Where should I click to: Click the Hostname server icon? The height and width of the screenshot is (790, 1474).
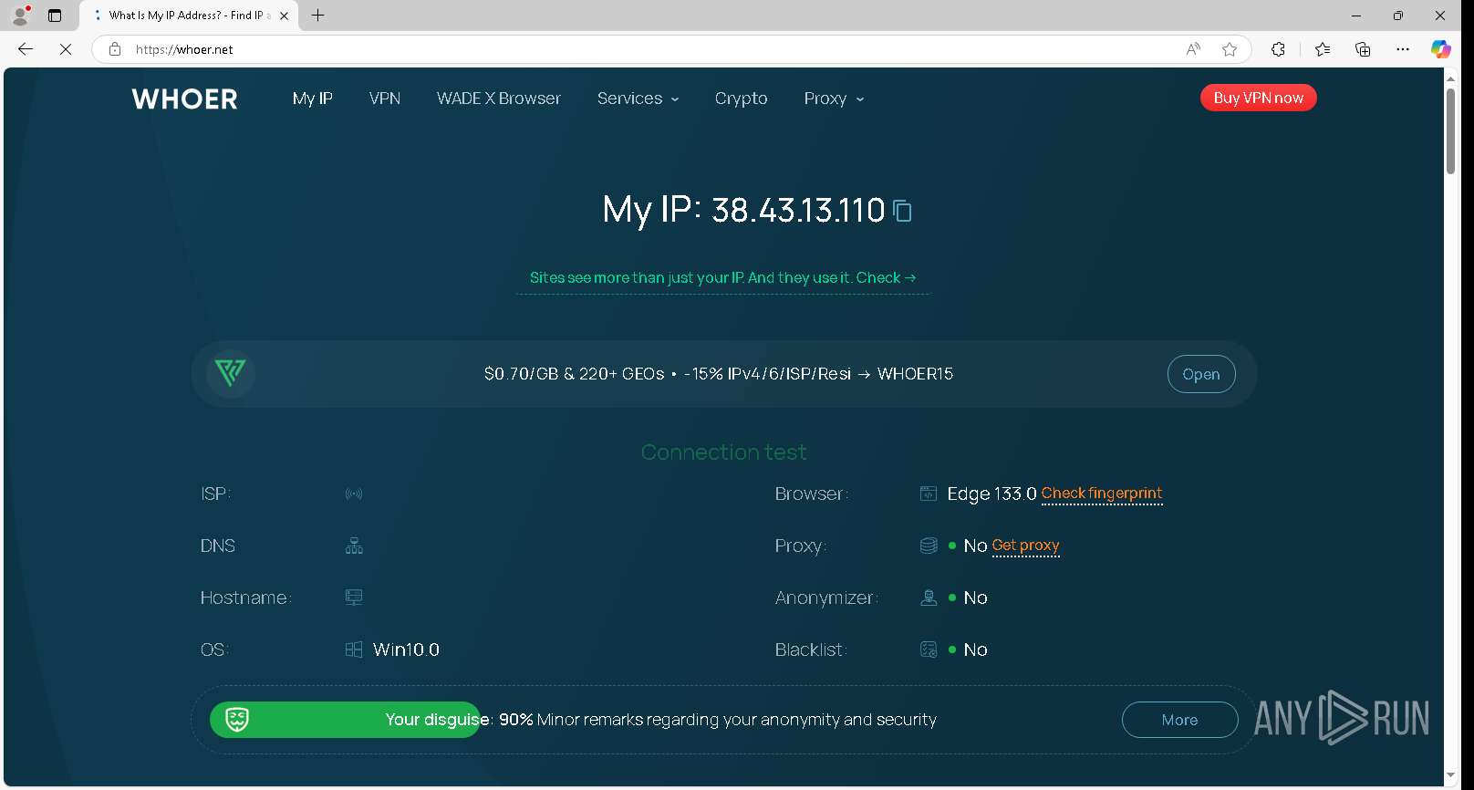click(x=354, y=598)
